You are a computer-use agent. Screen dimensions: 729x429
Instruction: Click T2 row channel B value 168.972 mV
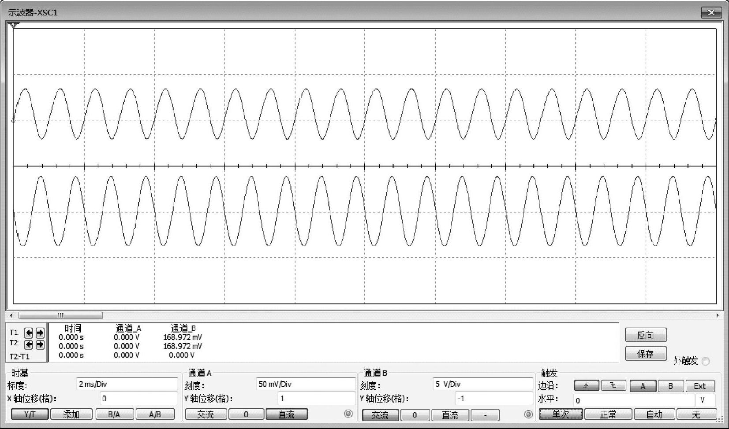183,346
